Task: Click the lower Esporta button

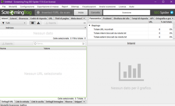Action: pos(7,44)
